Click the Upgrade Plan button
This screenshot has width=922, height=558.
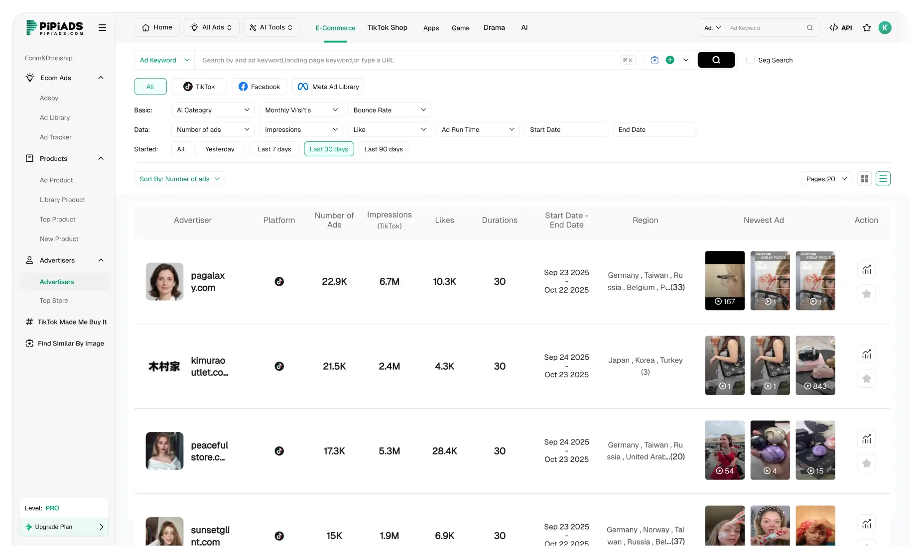point(63,527)
